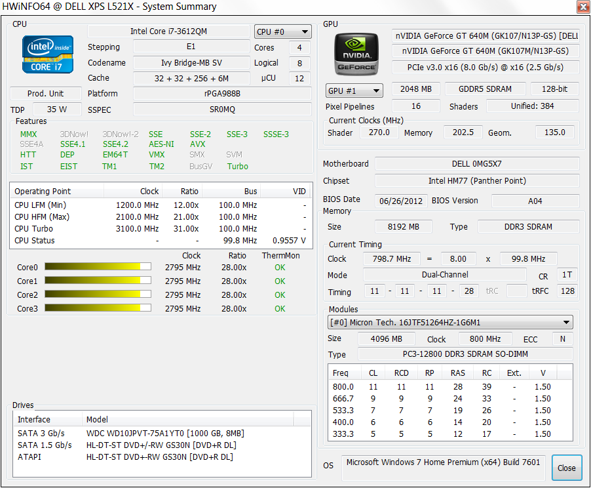This screenshot has height=488, width=591.
Task: Click the Core0 usage bar
Action: 98,266
